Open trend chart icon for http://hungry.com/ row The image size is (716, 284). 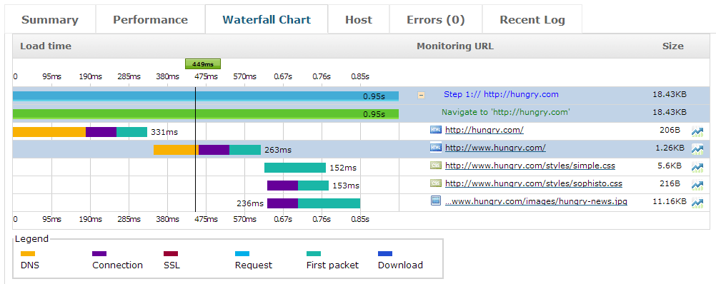click(697, 132)
